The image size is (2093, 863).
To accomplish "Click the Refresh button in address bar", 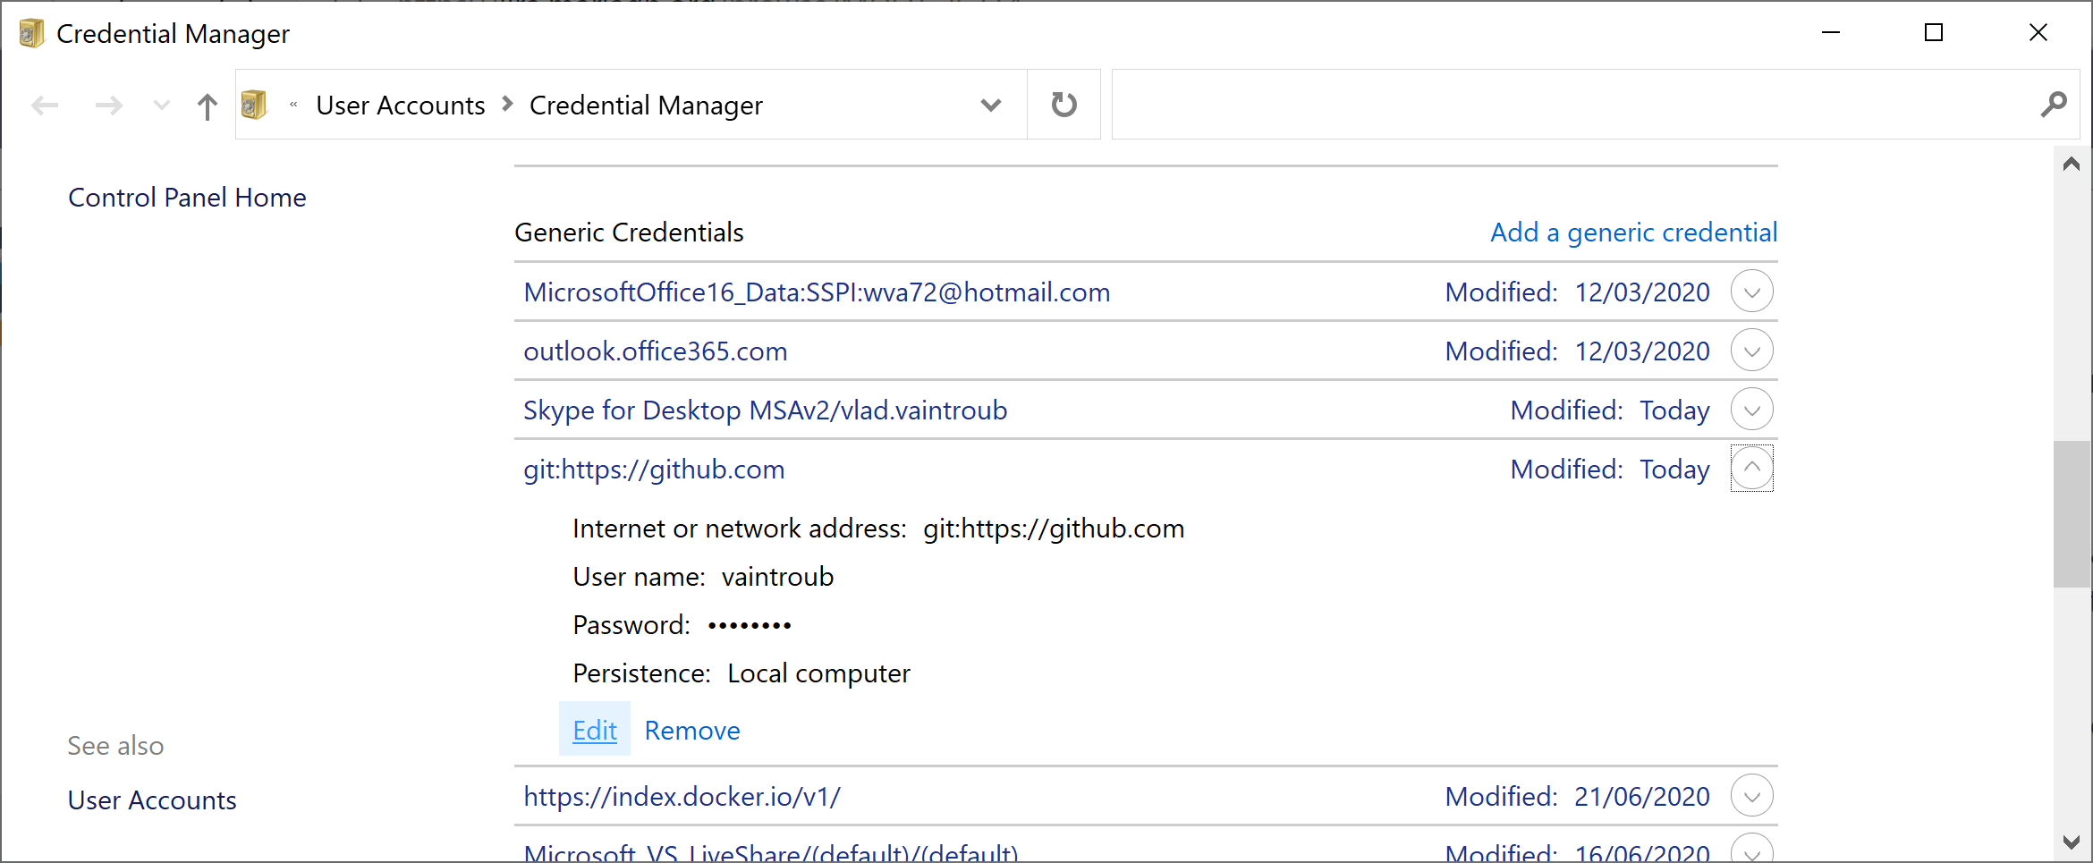I will 1063,105.
